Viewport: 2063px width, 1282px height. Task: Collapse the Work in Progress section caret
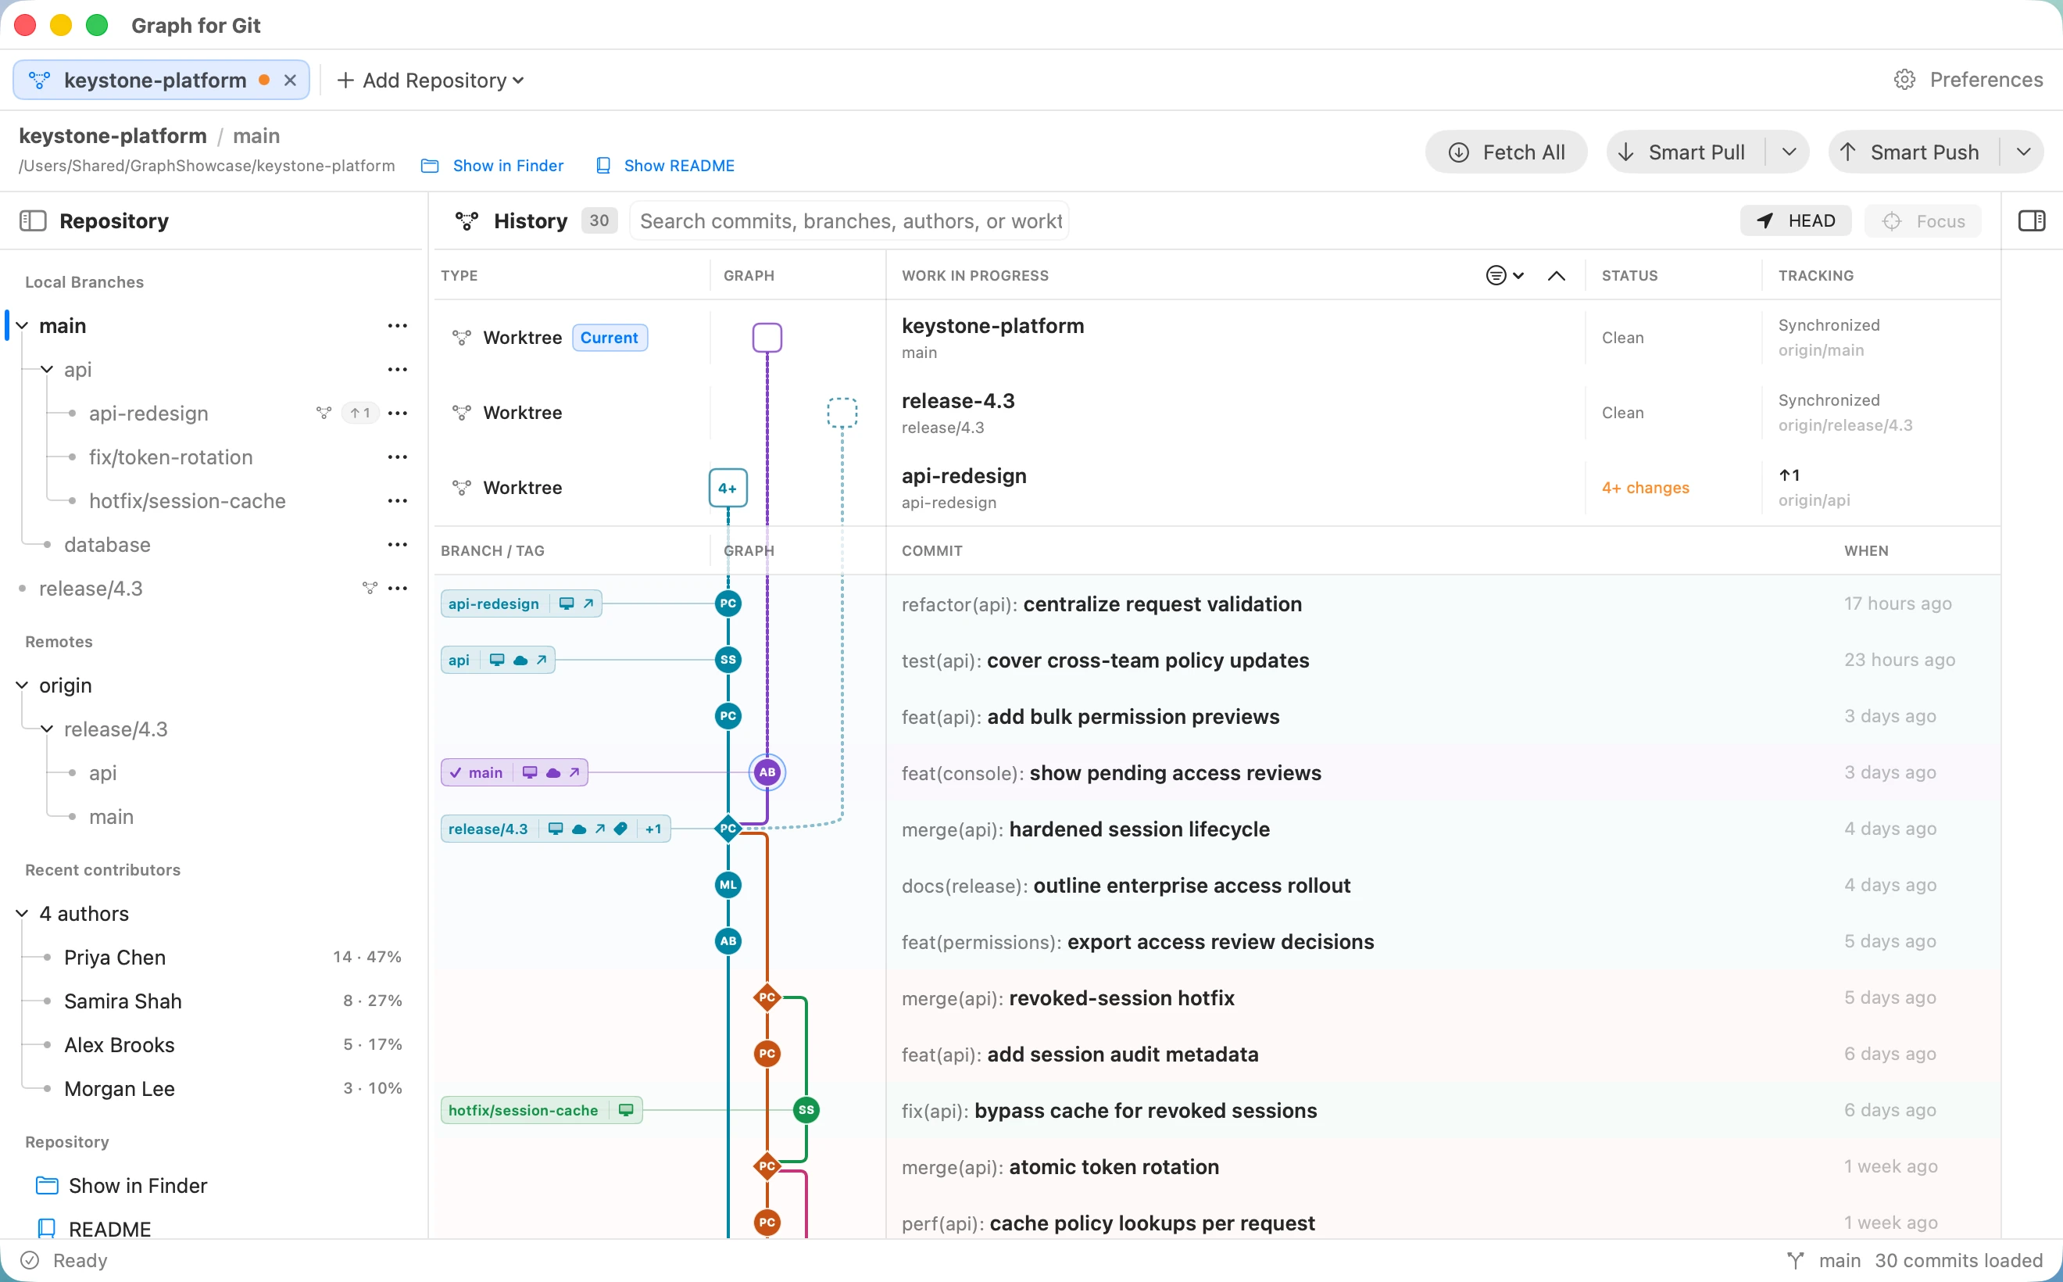click(x=1556, y=276)
